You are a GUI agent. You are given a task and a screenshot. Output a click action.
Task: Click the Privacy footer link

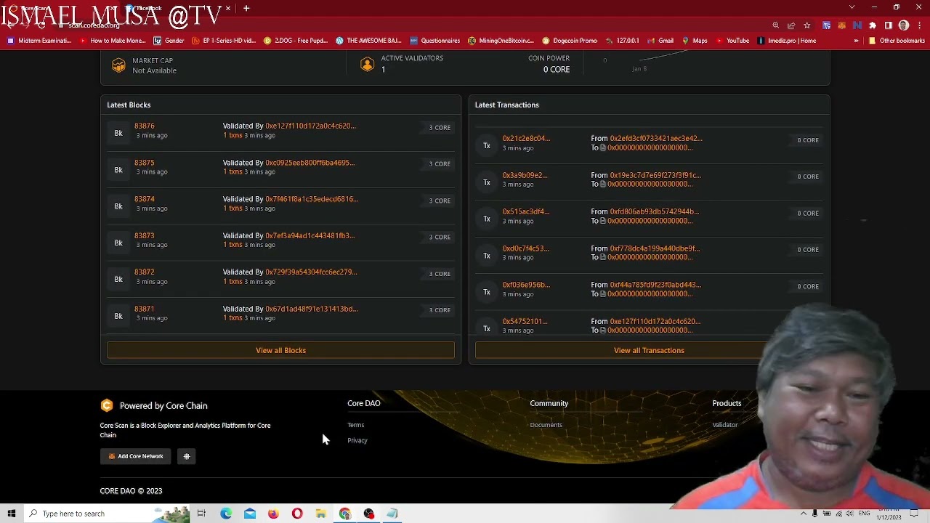(357, 440)
